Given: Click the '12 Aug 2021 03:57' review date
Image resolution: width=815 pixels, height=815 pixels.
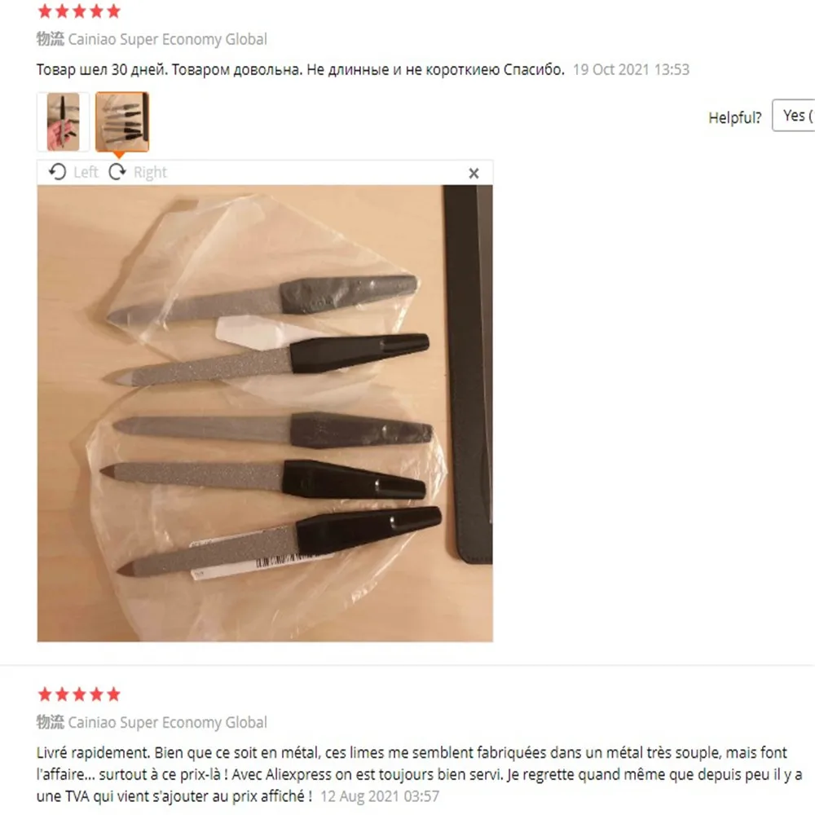Looking at the screenshot, I should click(380, 796).
